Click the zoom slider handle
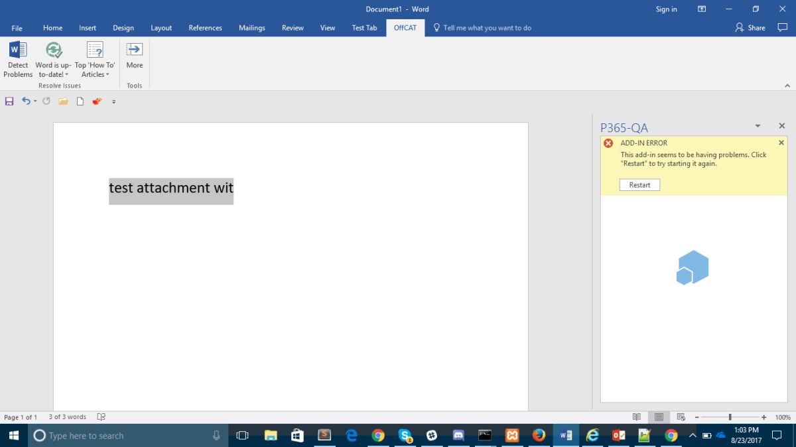Screen dimensions: 796x447 coord(730,417)
